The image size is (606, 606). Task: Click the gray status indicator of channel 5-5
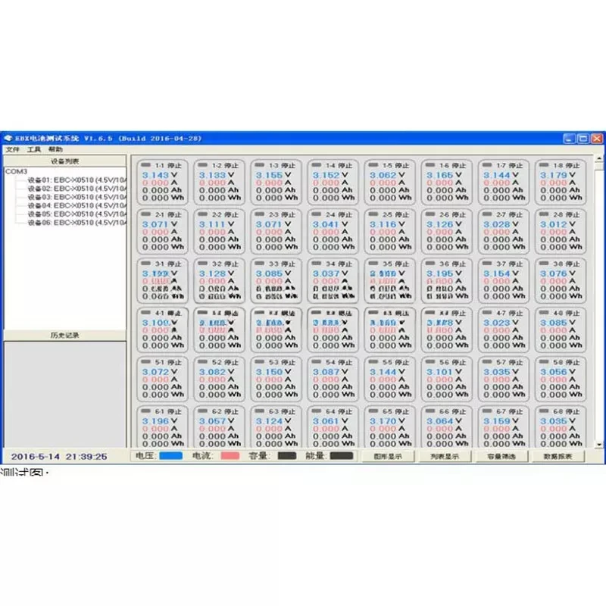[373, 362]
